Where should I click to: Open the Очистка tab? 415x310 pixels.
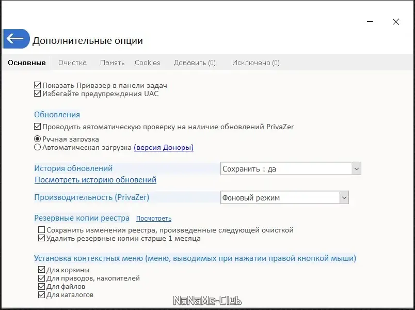pyautogui.click(x=72, y=63)
